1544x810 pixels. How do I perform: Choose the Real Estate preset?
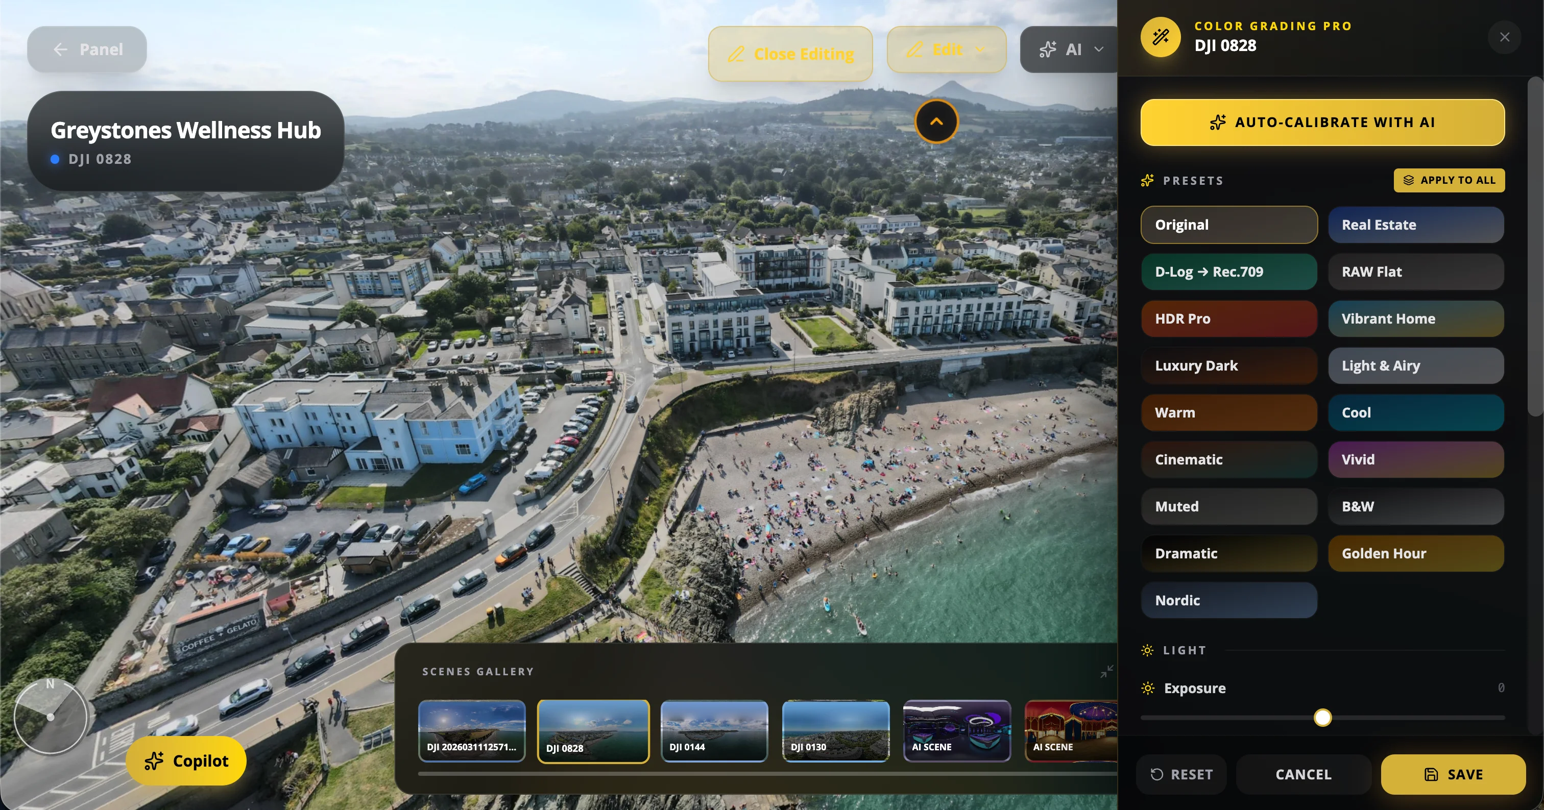pos(1416,225)
